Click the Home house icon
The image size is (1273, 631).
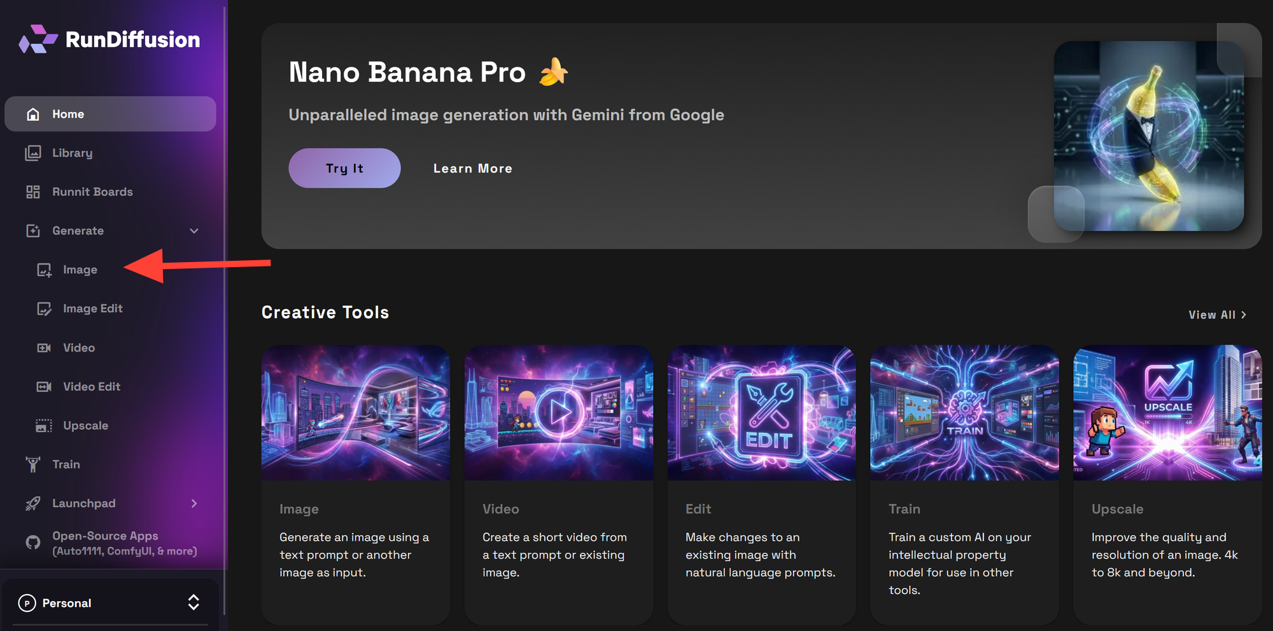pyautogui.click(x=33, y=114)
